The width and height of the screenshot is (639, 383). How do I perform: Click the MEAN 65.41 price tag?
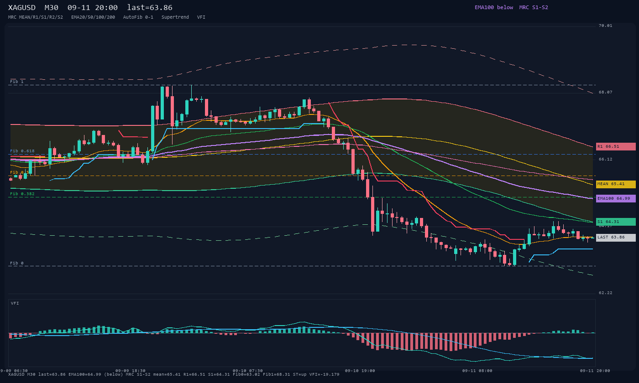pyautogui.click(x=616, y=184)
